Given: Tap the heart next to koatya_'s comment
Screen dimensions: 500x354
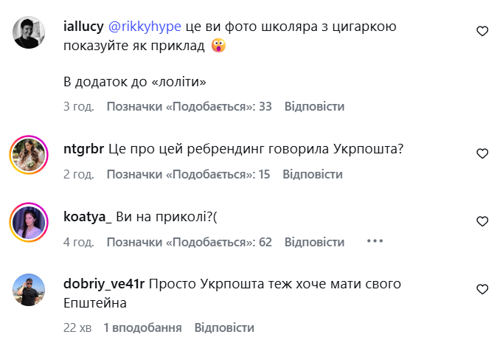Looking at the screenshot, I should (x=482, y=221).
